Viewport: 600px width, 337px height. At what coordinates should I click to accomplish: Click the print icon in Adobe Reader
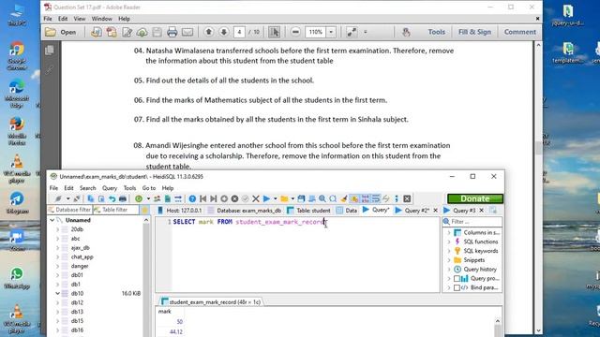[172, 32]
